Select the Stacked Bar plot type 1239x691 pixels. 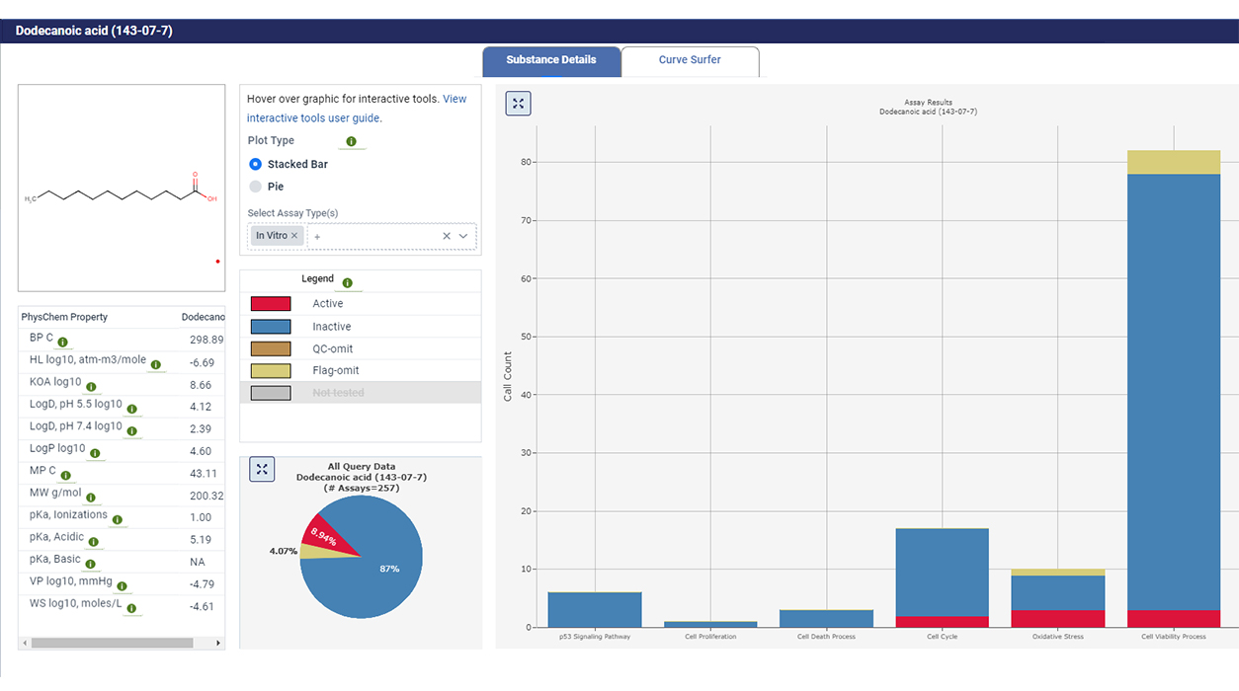point(256,164)
